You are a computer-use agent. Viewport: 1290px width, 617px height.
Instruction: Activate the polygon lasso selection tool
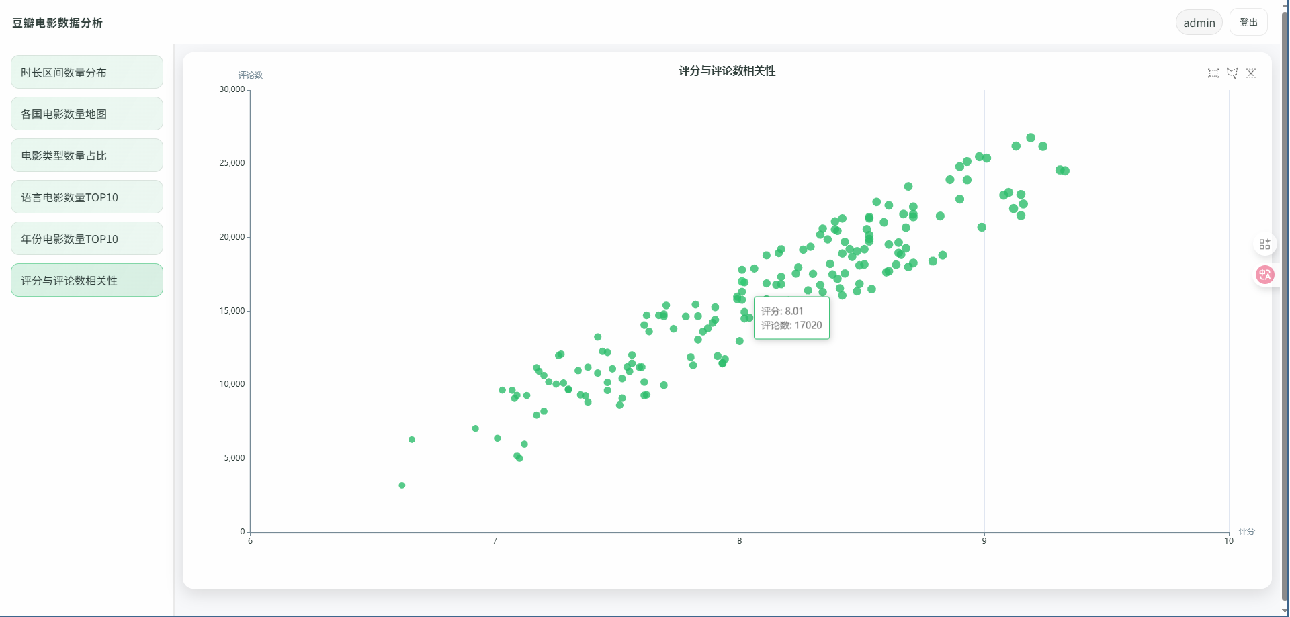[1232, 73]
